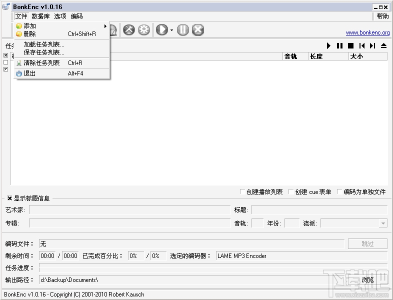Click the green 添加 plus icon
Screen dimensions: 393x300
(19, 26)
